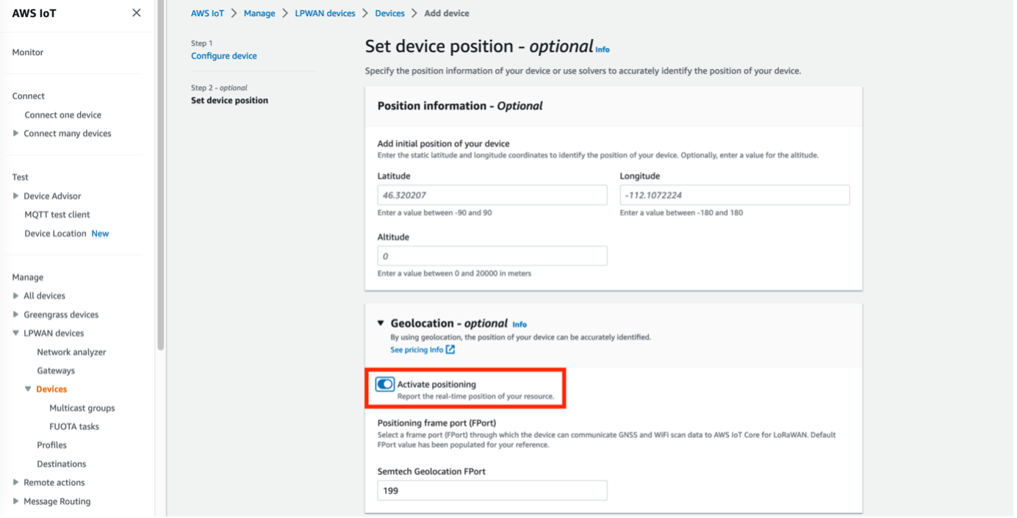
Task: Expand the All devices arrow
Action: [16, 296]
